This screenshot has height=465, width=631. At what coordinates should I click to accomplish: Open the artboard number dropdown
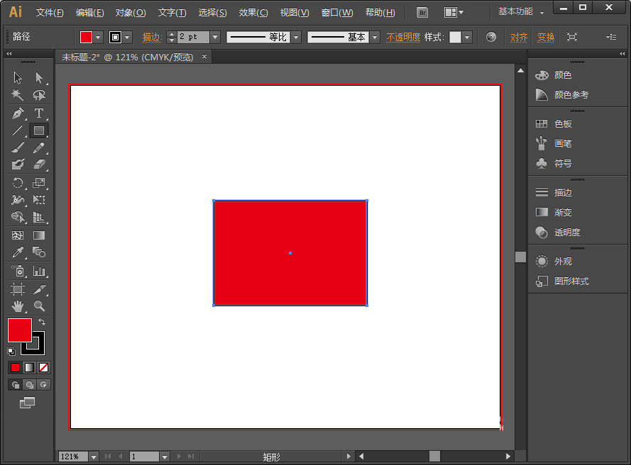pyautogui.click(x=164, y=456)
